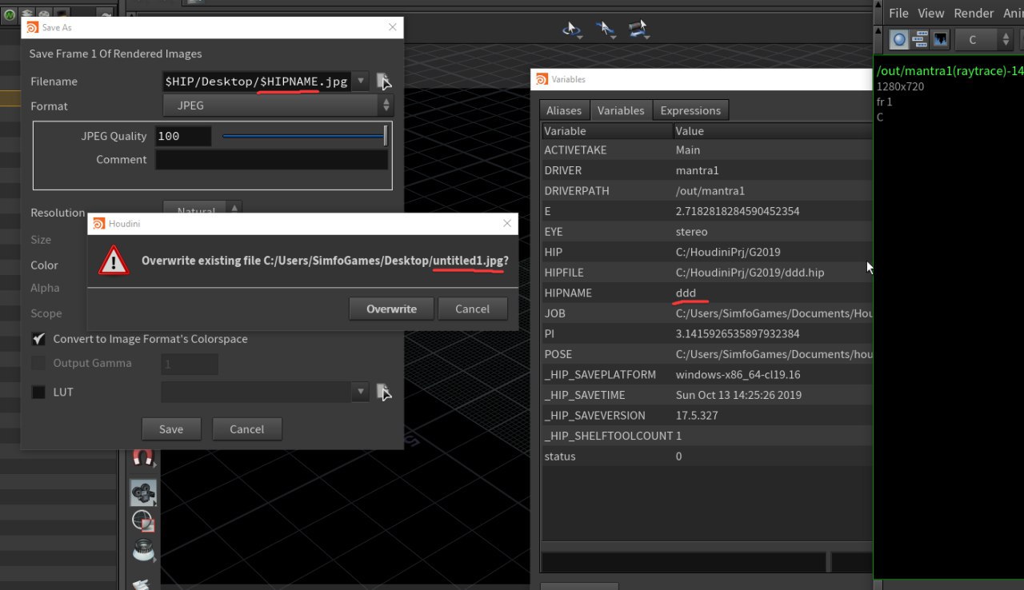Click first handle tool icon above viewport

pyautogui.click(x=572, y=30)
